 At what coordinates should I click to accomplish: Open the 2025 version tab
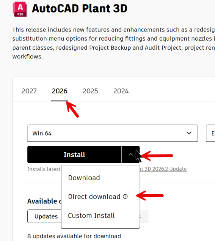pyautogui.click(x=90, y=91)
